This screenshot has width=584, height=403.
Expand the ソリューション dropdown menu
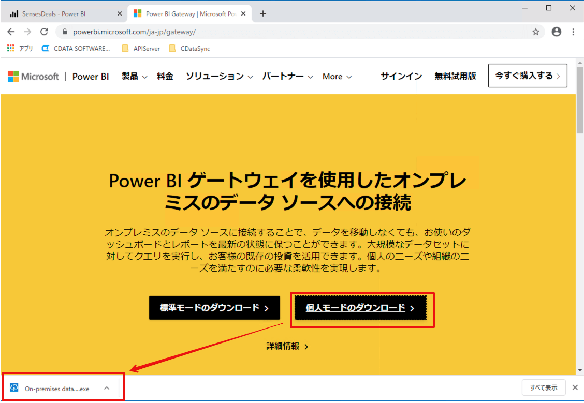point(220,76)
